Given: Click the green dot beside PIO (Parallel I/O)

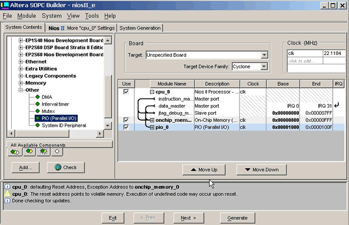Looking at the screenshot, I should click(37, 118).
